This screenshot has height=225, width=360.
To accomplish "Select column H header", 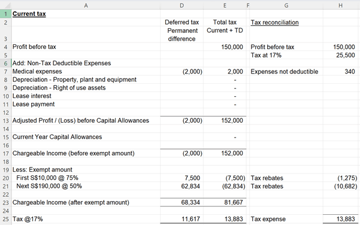I will coord(340,5).
